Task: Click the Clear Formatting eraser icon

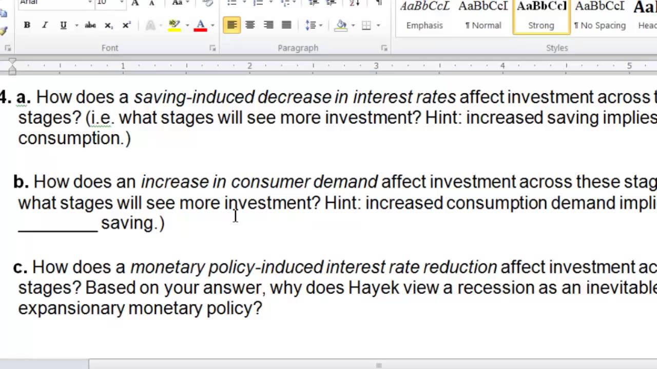Action: click(208, 3)
